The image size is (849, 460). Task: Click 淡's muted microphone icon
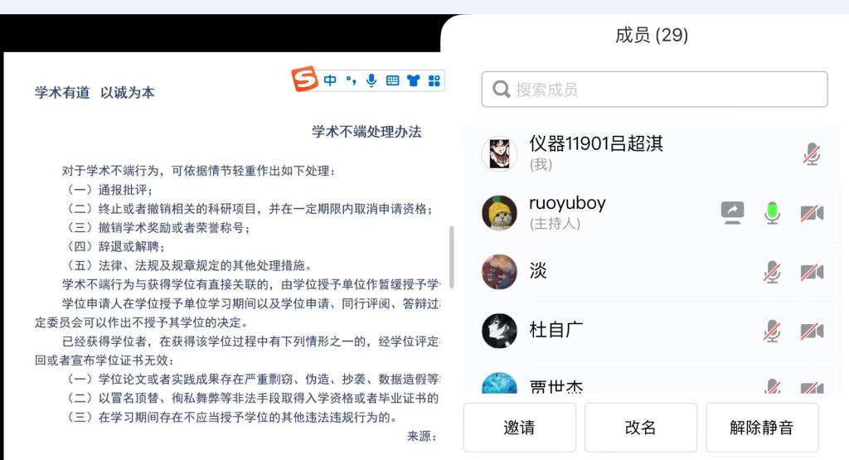772,272
